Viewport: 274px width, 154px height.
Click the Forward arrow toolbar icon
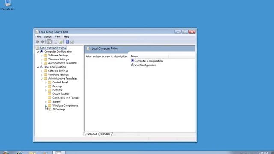pos(42,42)
